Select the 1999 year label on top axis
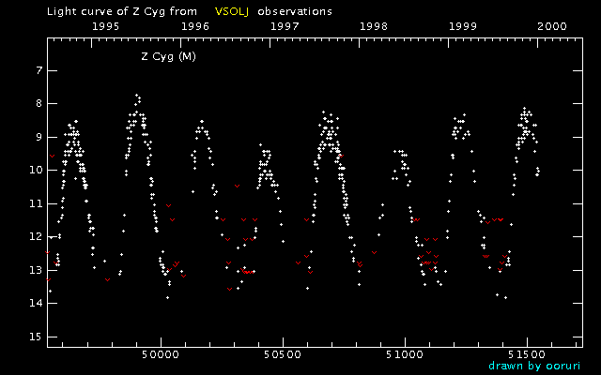The height and width of the screenshot is (375, 601). (x=463, y=27)
